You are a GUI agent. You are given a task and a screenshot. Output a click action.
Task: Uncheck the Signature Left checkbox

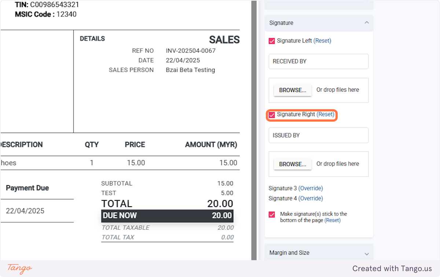click(x=272, y=41)
